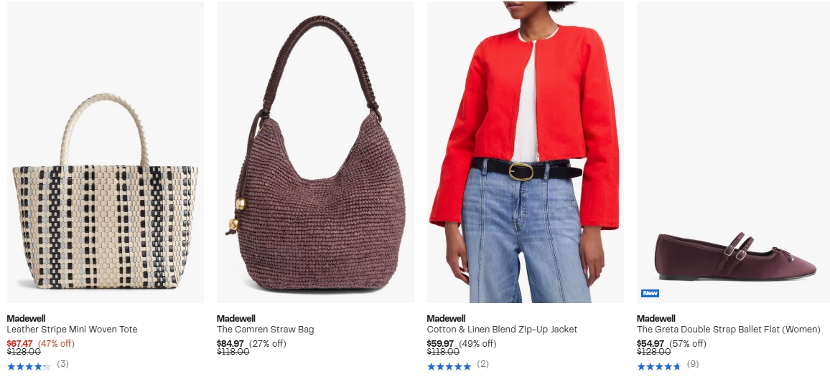
Task: Open 'Cotton & Linen Blend Zip-Up Jacket' link
Action: (x=502, y=330)
